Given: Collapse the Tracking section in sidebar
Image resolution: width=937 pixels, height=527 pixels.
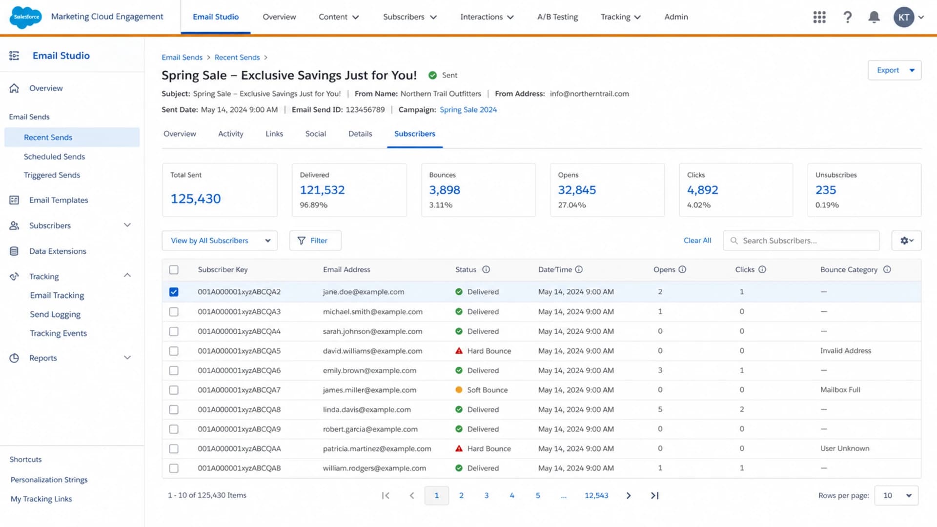Looking at the screenshot, I should (x=127, y=276).
